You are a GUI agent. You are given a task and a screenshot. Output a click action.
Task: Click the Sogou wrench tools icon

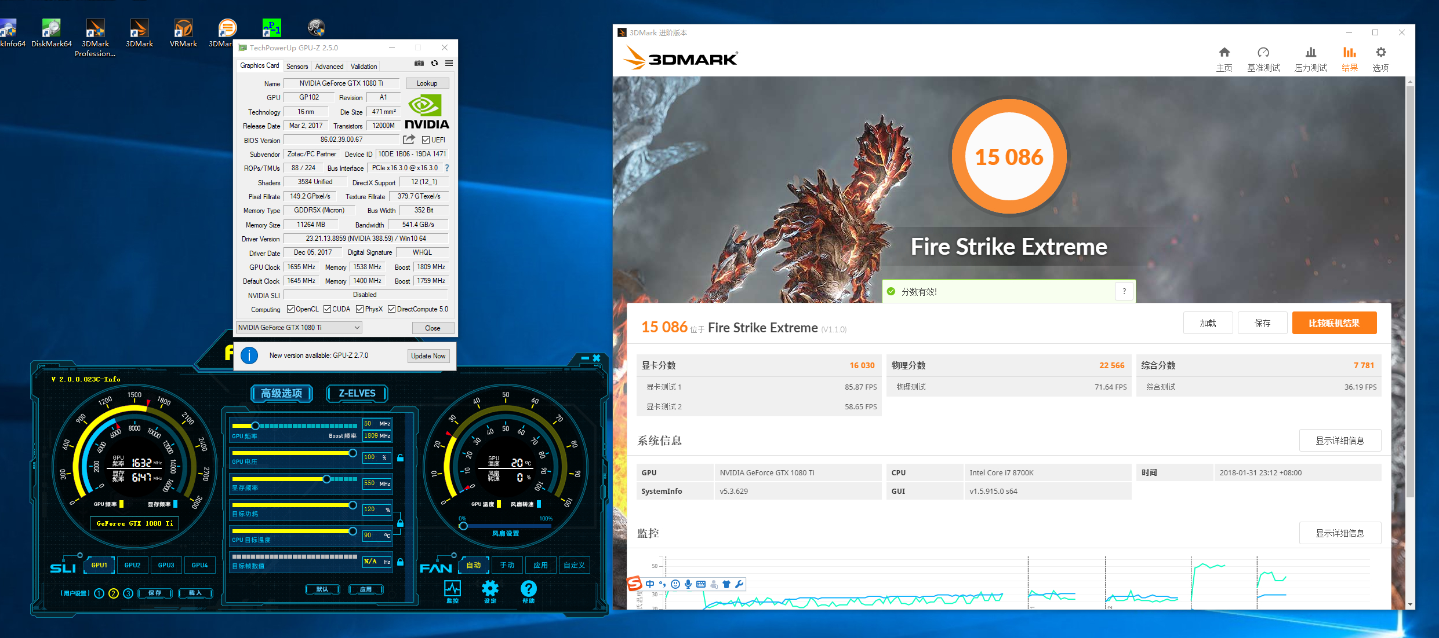(x=739, y=584)
